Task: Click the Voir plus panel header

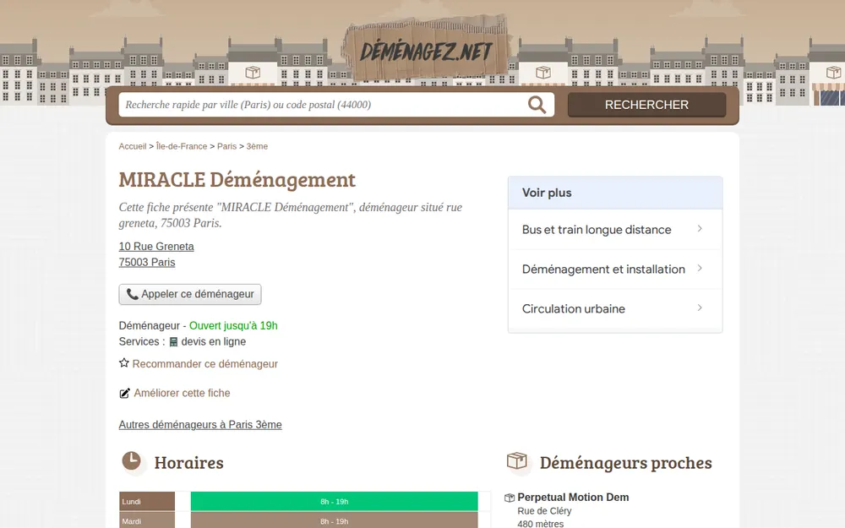Action: point(615,193)
